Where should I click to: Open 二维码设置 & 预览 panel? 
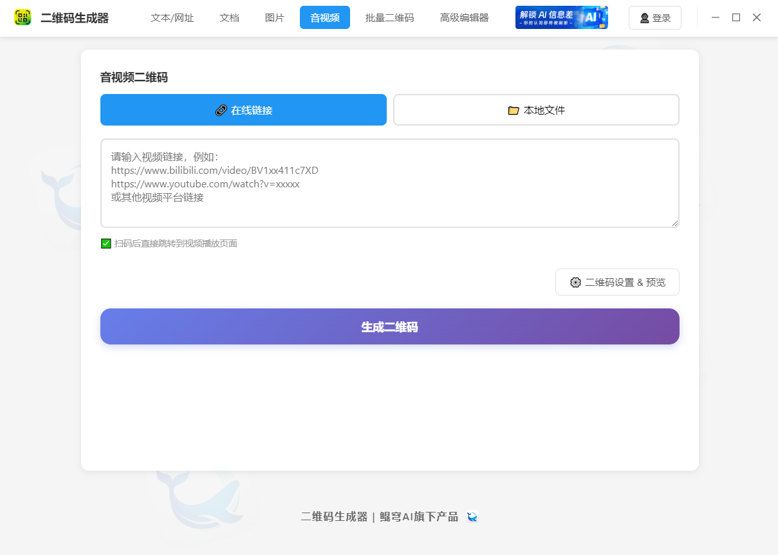[x=616, y=282]
